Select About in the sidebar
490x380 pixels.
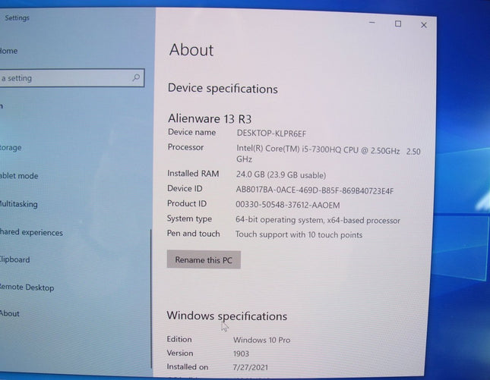(x=10, y=313)
